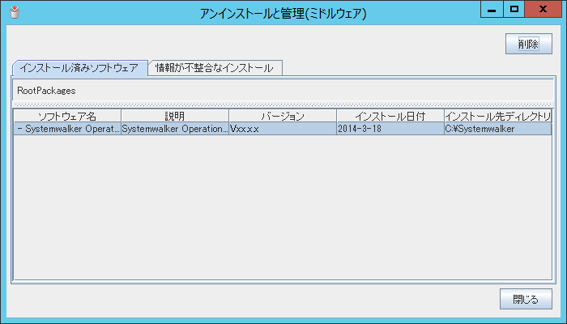Click the バージョン column header
This screenshot has width=567, height=324.
coord(283,116)
